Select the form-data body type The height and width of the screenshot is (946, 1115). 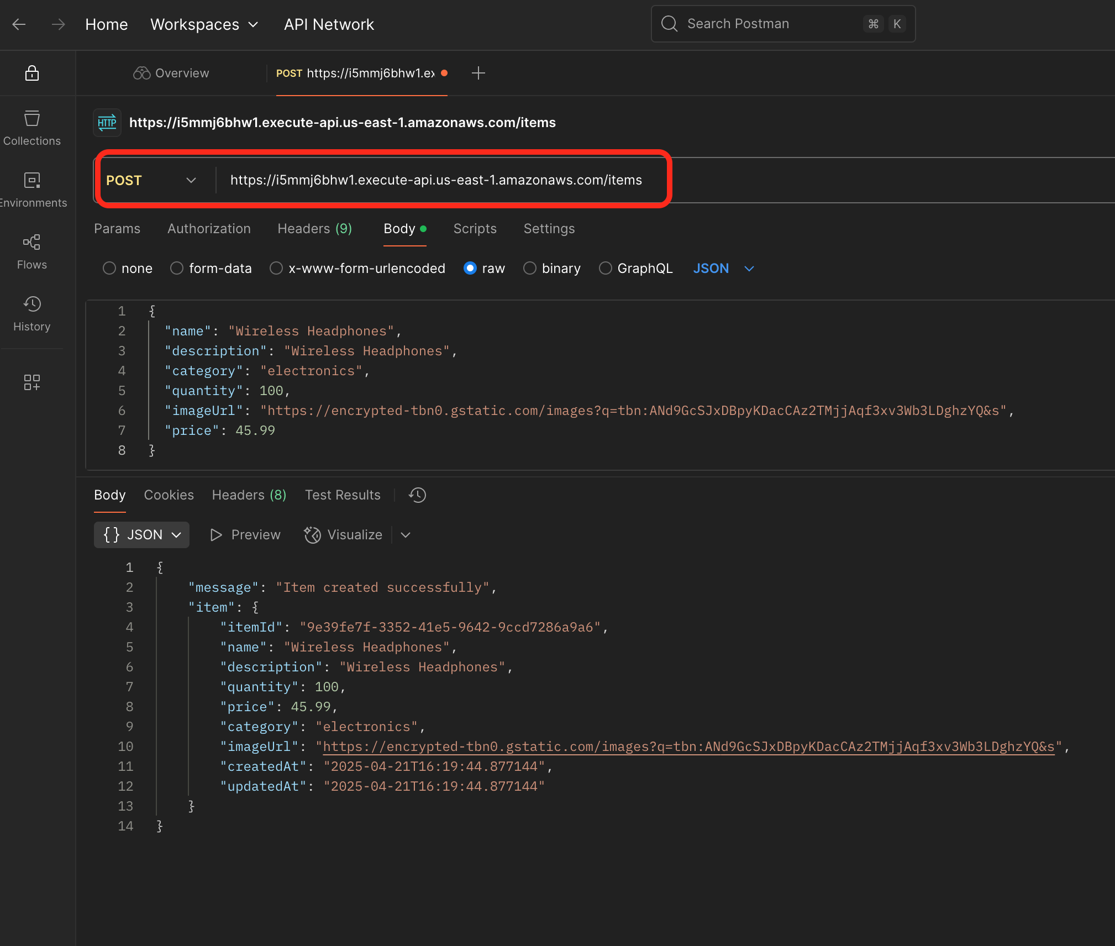pos(177,269)
